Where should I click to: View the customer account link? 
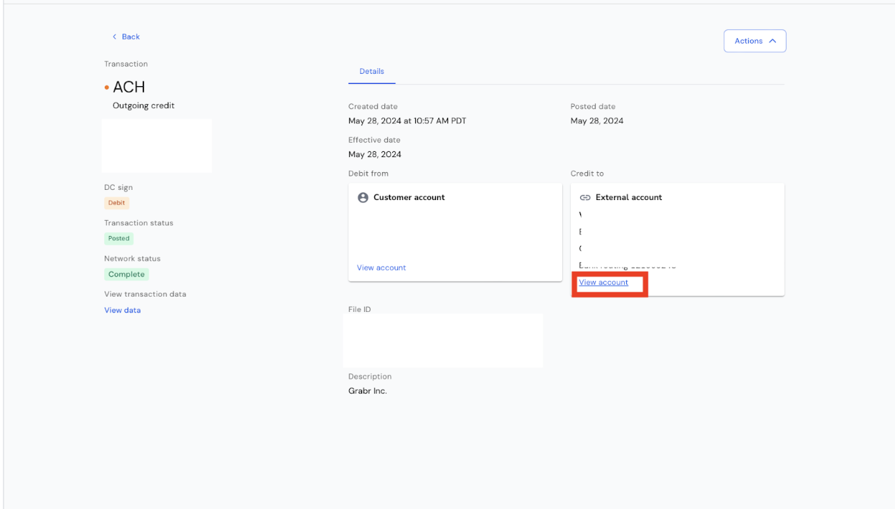[382, 267]
